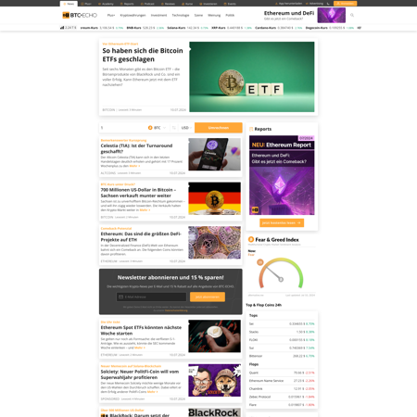
Task: Open the Szene navigation menu
Action: (198, 15)
